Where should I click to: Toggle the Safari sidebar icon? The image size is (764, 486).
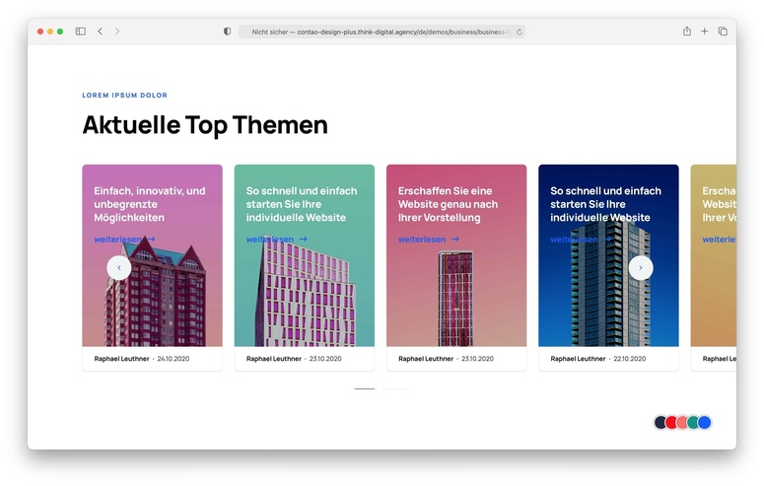(x=81, y=32)
